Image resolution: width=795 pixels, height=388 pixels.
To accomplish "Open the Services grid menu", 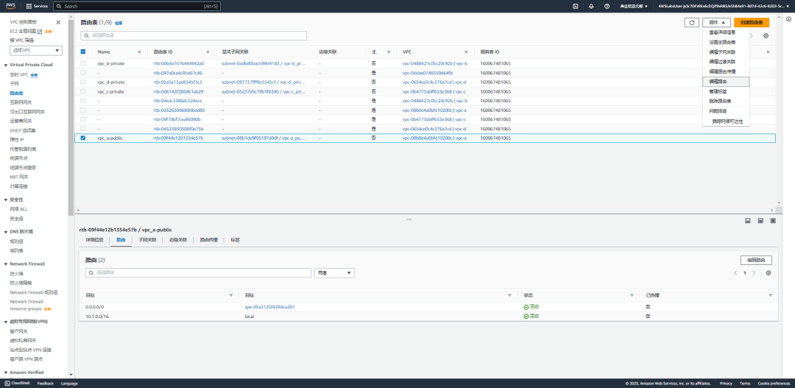I will click(x=38, y=6).
